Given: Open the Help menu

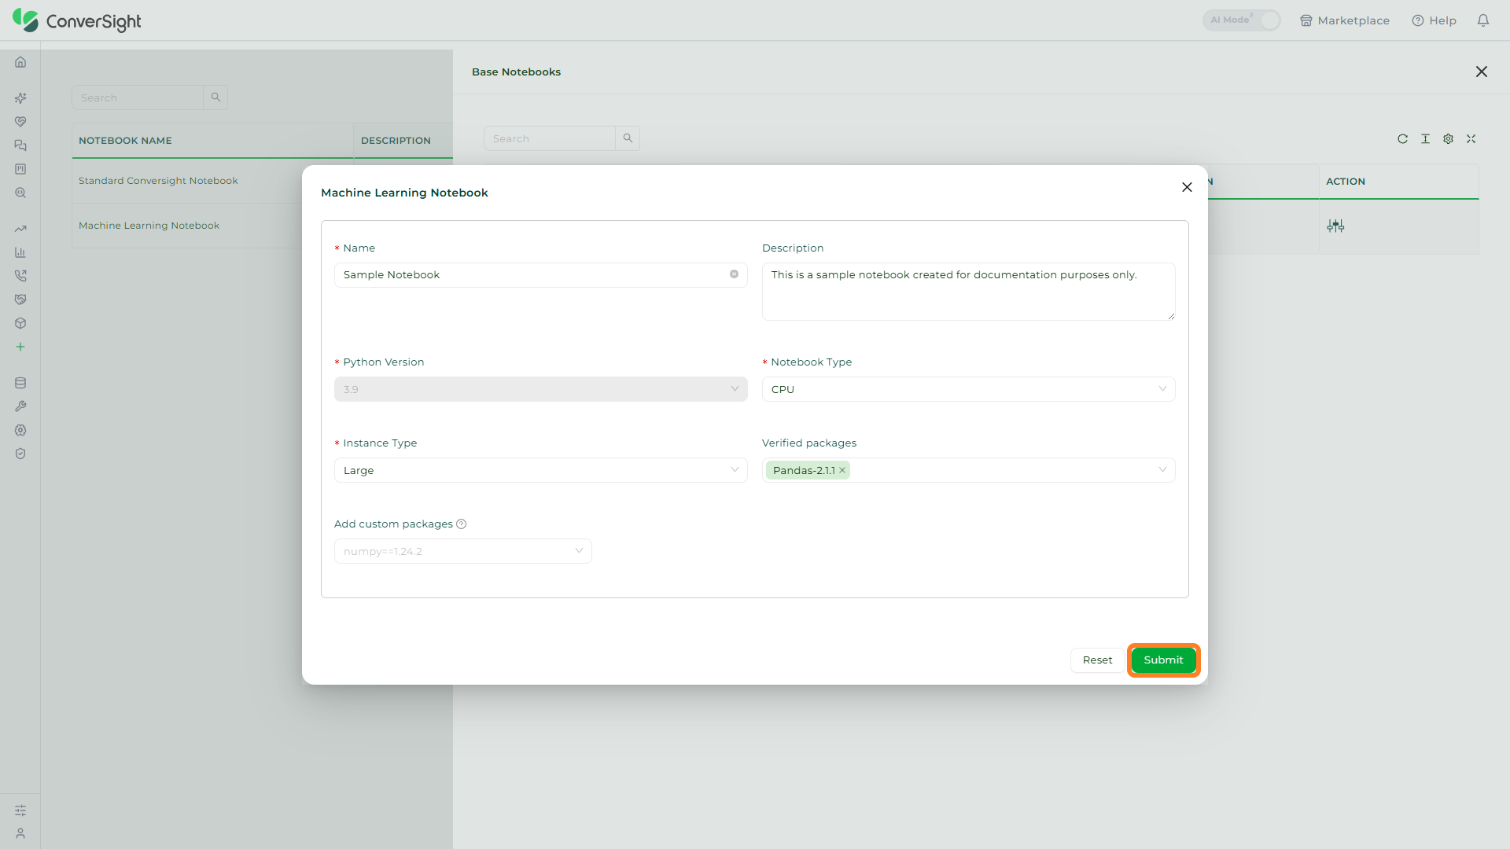Looking at the screenshot, I should [x=1434, y=20].
